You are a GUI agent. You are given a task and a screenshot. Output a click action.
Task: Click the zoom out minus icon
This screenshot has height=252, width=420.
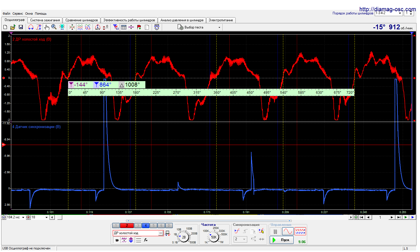(x=4, y=217)
